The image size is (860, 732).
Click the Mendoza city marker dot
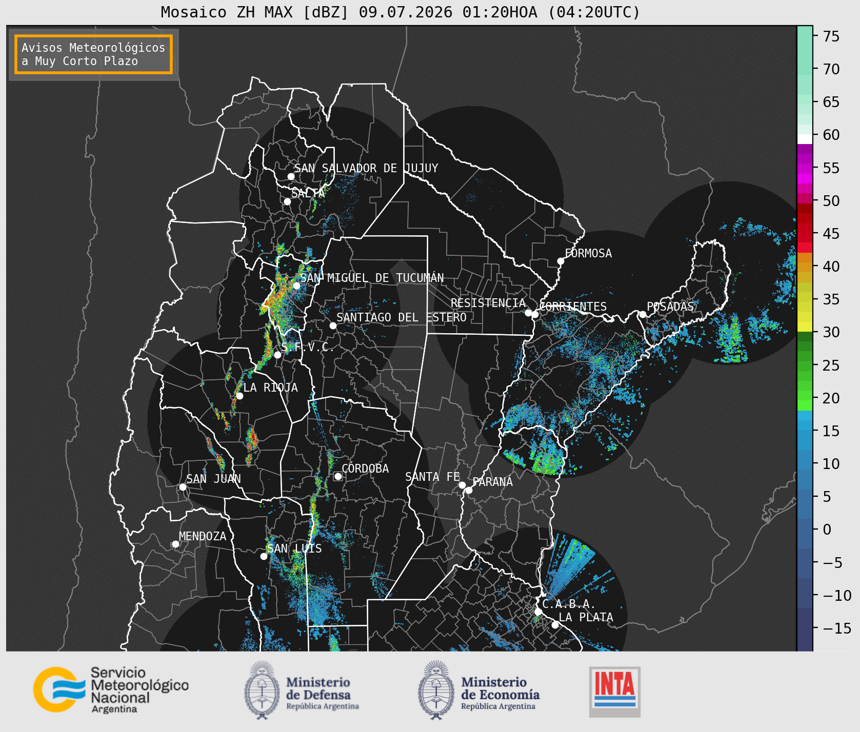tap(175, 544)
